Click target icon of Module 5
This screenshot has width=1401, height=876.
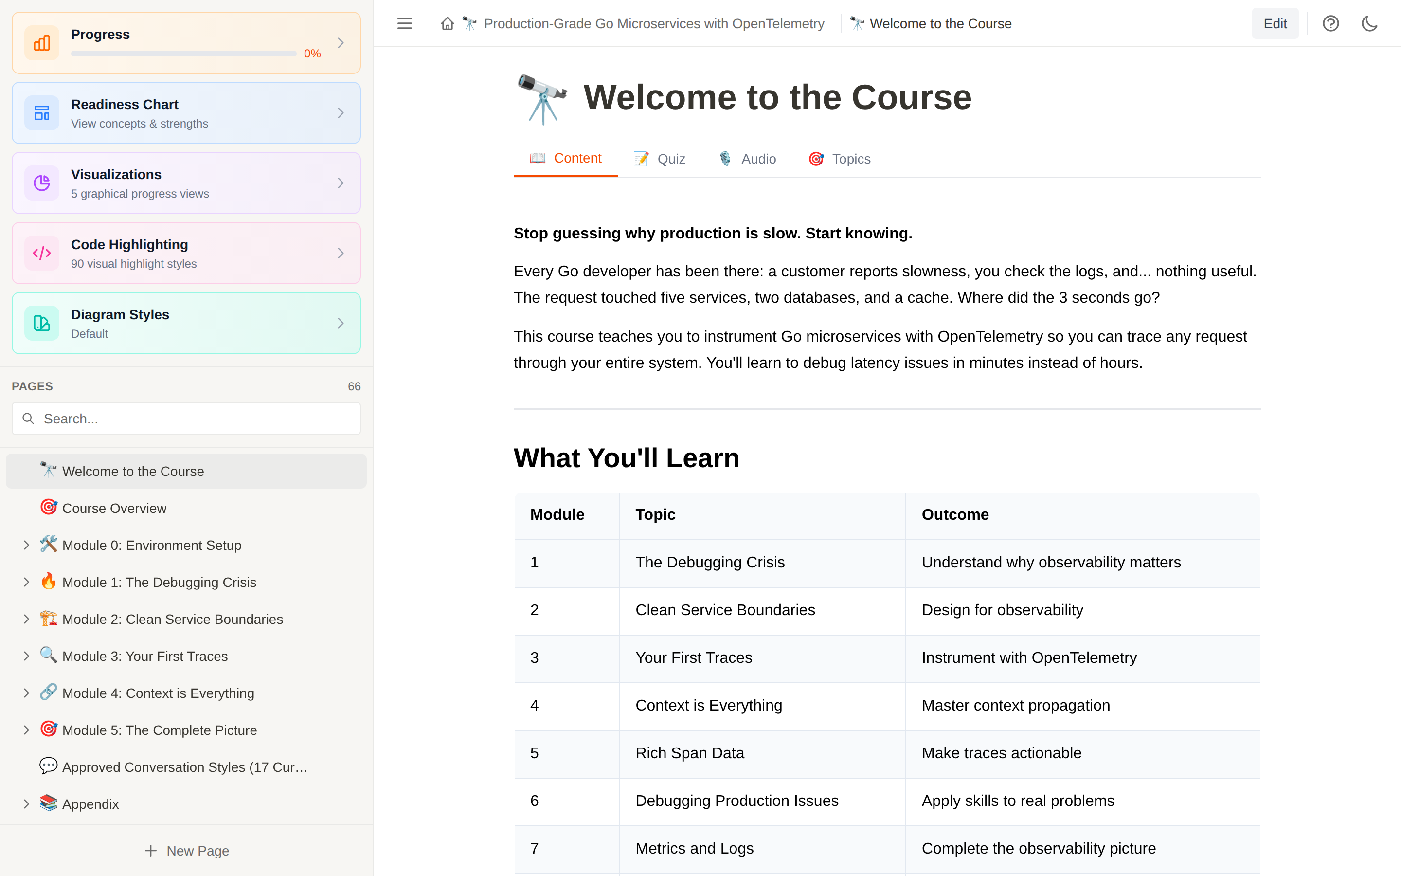coord(49,729)
